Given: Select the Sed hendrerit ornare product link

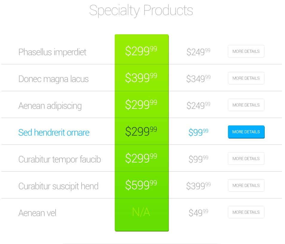Looking at the screenshot, I should click(54, 132).
